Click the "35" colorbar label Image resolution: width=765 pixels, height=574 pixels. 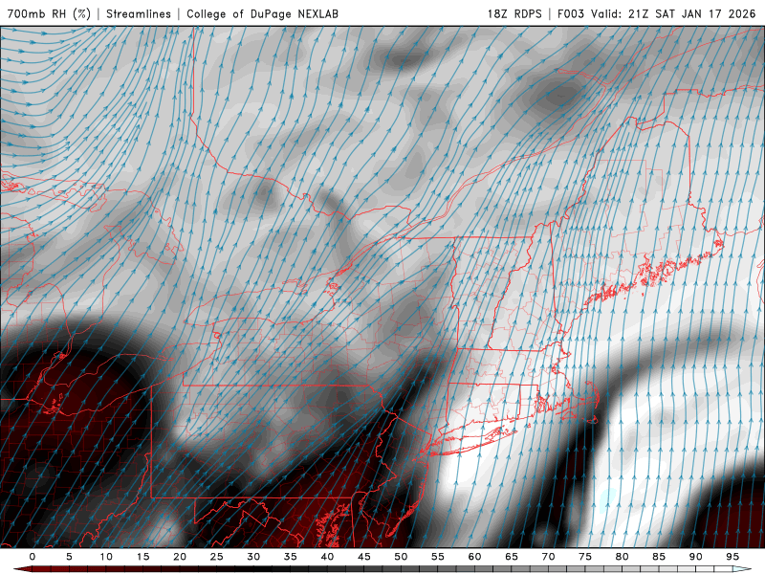coord(291,557)
